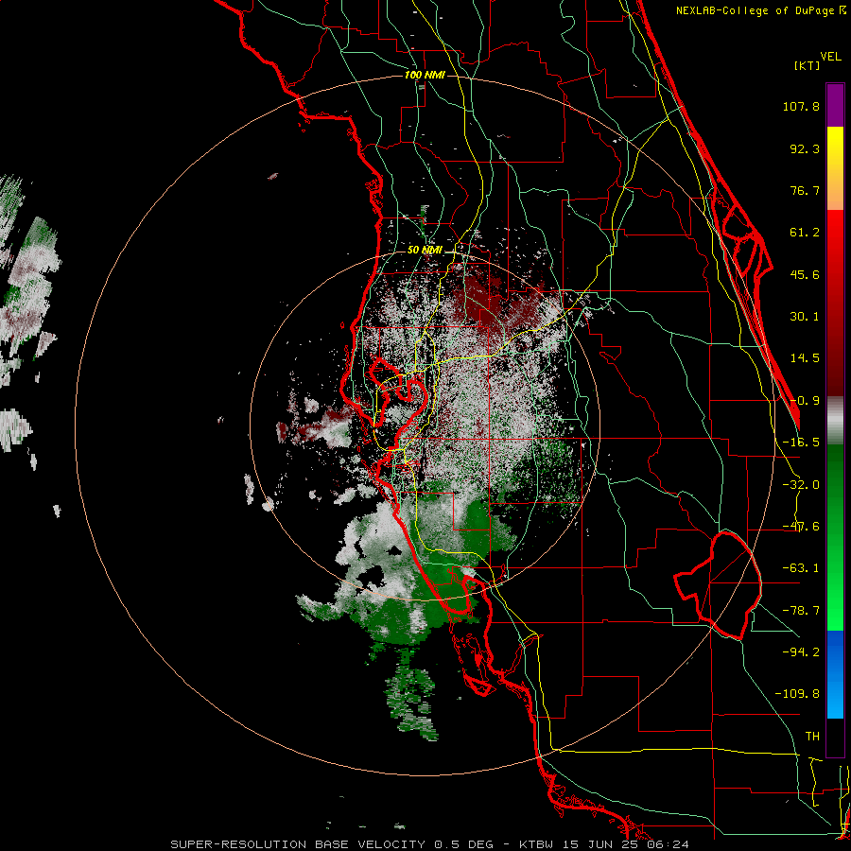Viewport: 851px width, 851px height.
Task: Click the green segment of the color bar
Action: (x=835, y=537)
